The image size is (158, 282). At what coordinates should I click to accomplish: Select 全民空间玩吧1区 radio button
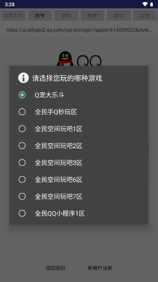79,129
